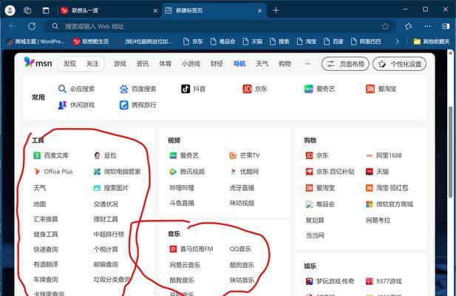Open the 其他收藏夹 folder dropdown
This screenshot has height=296, width=456.
(432, 41)
